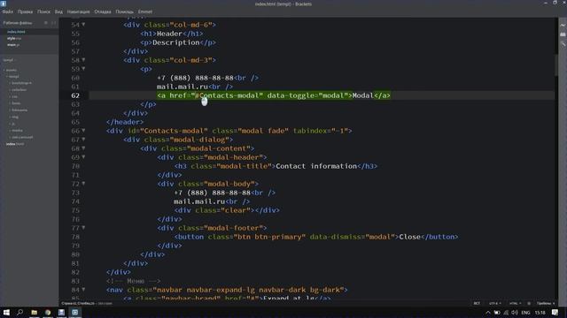Toggle Пробелы indentation in status bar
Viewport: 567px width, 318px height.
(546, 303)
